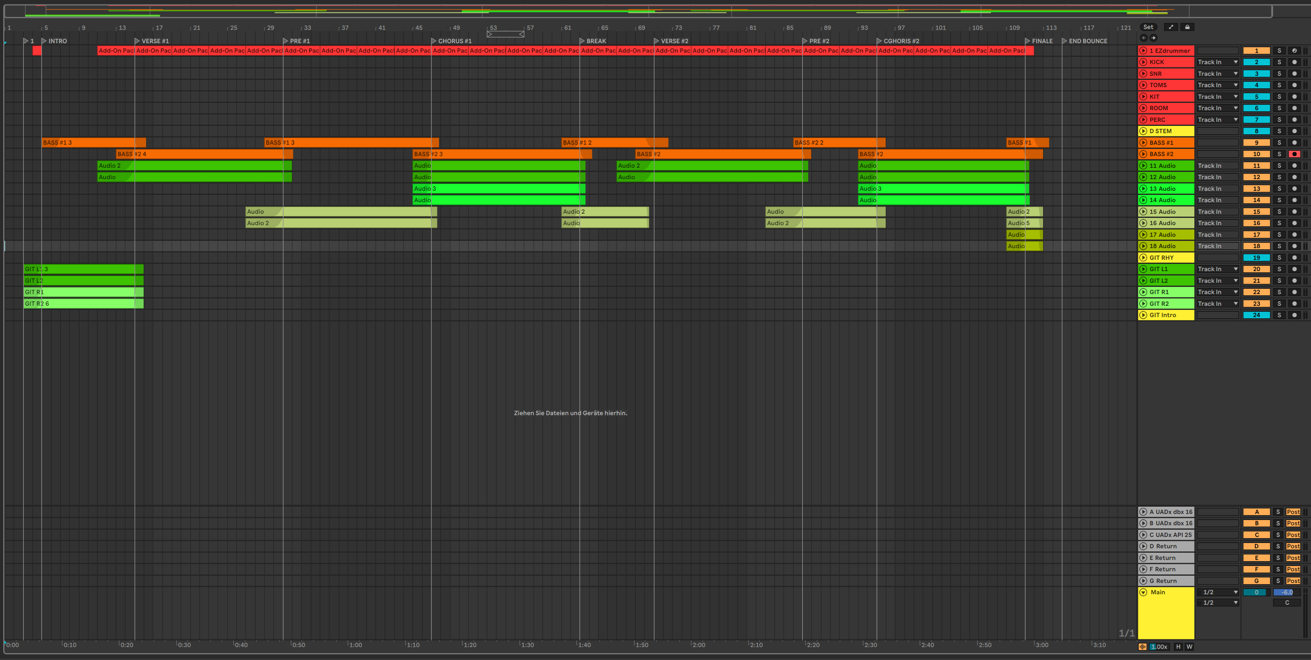Jump to previous locator with left arrow

click(x=1144, y=38)
